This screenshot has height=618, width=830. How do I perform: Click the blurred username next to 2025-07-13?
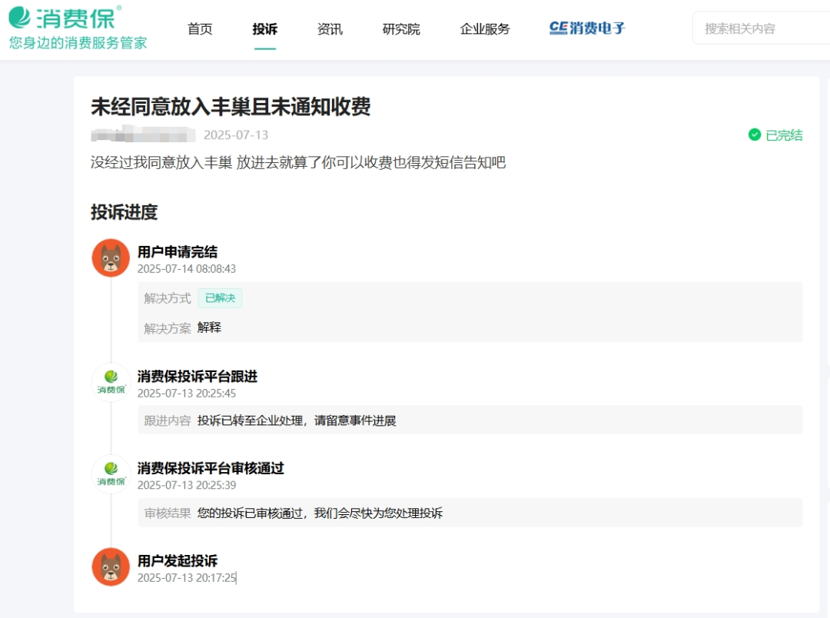point(143,135)
